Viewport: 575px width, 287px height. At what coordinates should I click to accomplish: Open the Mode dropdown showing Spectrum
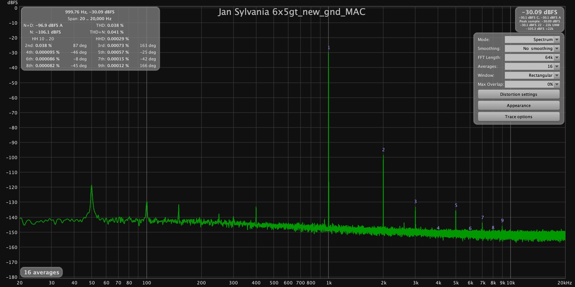pos(532,40)
